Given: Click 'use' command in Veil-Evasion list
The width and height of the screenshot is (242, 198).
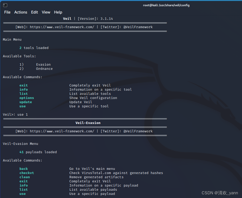Looking at the screenshot, I should point(23,194).
